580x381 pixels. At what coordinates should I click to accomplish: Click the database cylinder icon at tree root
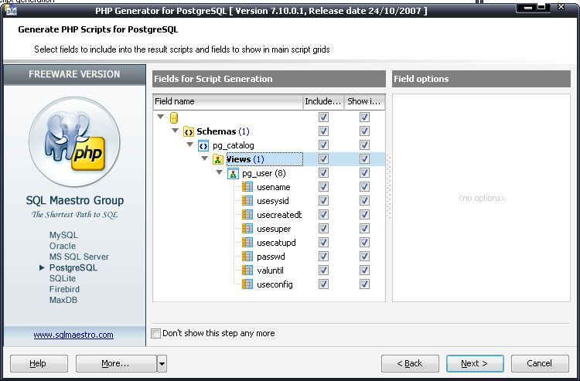tap(174, 117)
